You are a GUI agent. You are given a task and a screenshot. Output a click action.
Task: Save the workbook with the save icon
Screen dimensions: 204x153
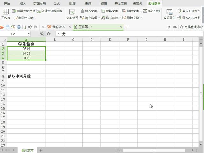[8, 27]
